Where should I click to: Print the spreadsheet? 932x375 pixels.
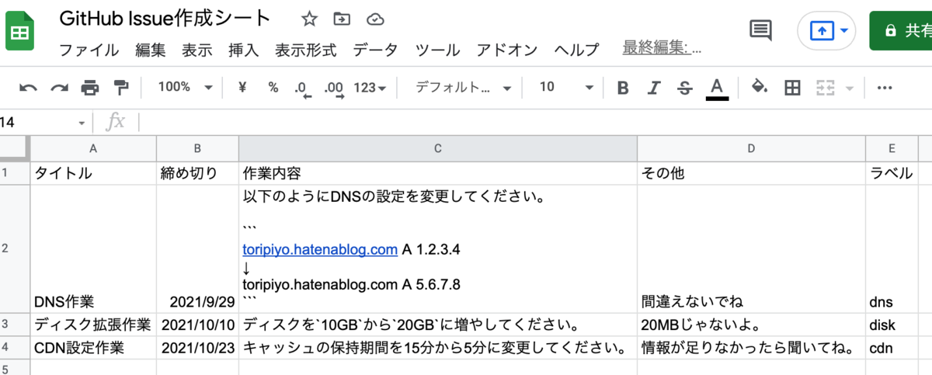90,88
